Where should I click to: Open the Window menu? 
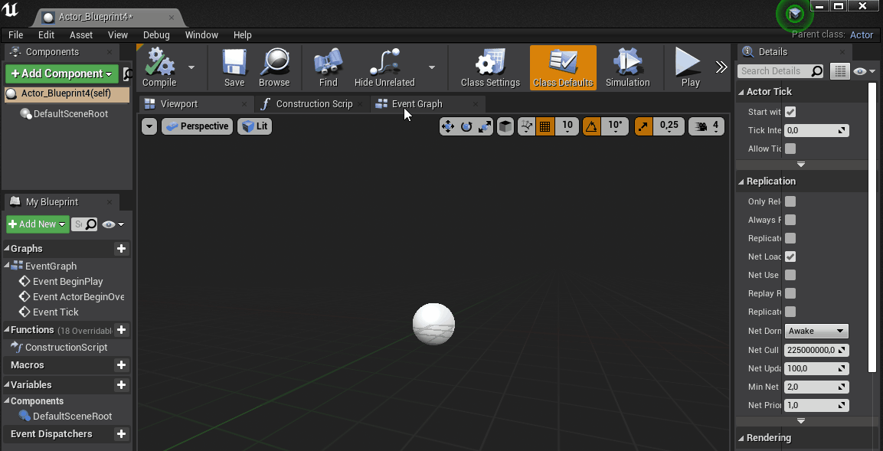[x=201, y=34]
